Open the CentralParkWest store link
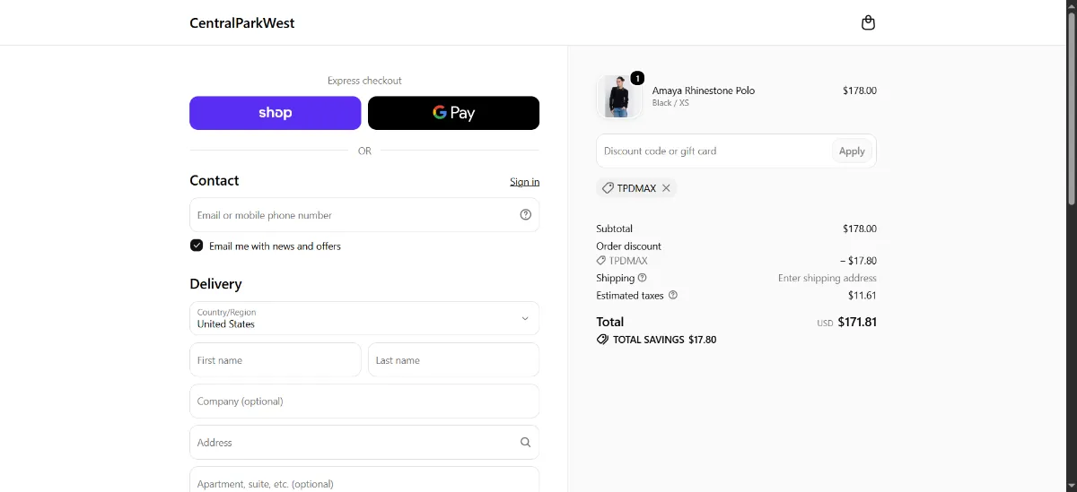This screenshot has height=492, width=1077. tap(242, 22)
